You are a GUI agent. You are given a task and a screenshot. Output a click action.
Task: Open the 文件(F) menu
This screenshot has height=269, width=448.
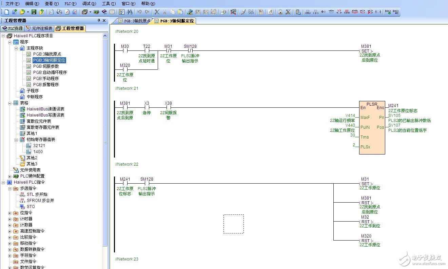click(13, 4)
